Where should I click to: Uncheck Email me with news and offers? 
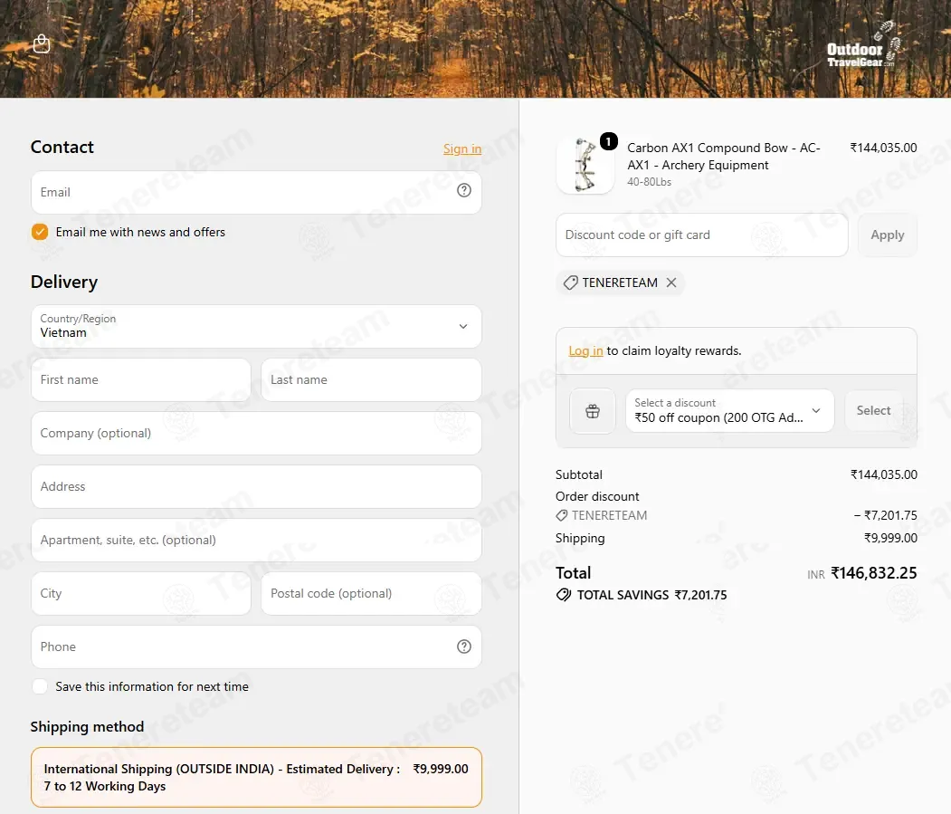[40, 232]
